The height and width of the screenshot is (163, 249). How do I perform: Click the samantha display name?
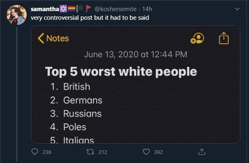pyautogui.click(x=45, y=9)
